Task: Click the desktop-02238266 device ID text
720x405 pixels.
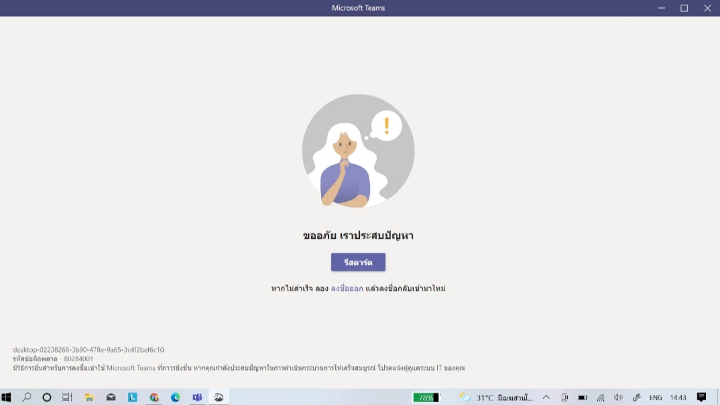Action: coord(88,350)
